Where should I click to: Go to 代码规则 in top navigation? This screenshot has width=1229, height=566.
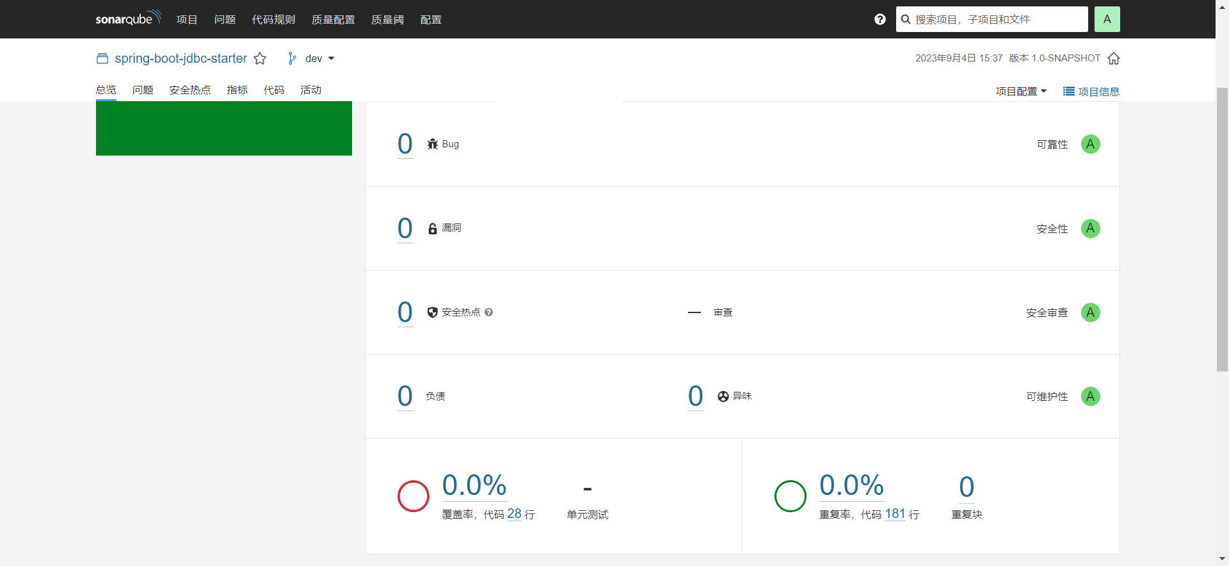coord(273,19)
